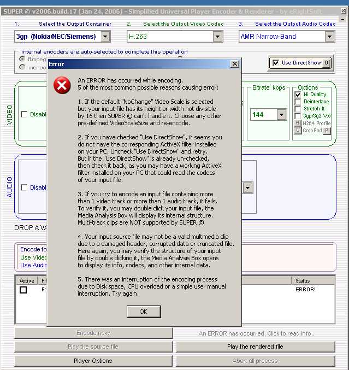This screenshot has width=349, height=370.
Task: Close the SUPER main window
Action: pyautogui.click(x=344, y=11)
